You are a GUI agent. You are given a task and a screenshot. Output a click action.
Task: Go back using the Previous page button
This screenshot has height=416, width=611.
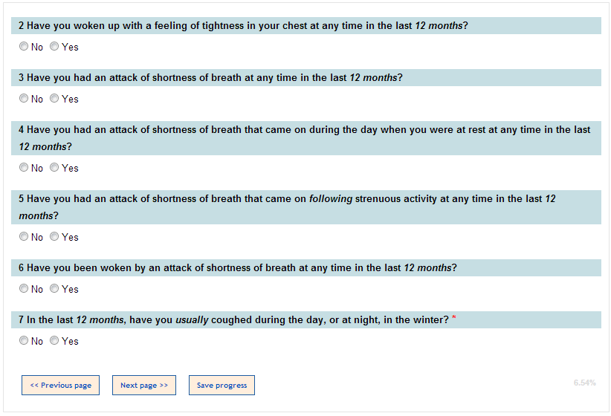point(60,386)
